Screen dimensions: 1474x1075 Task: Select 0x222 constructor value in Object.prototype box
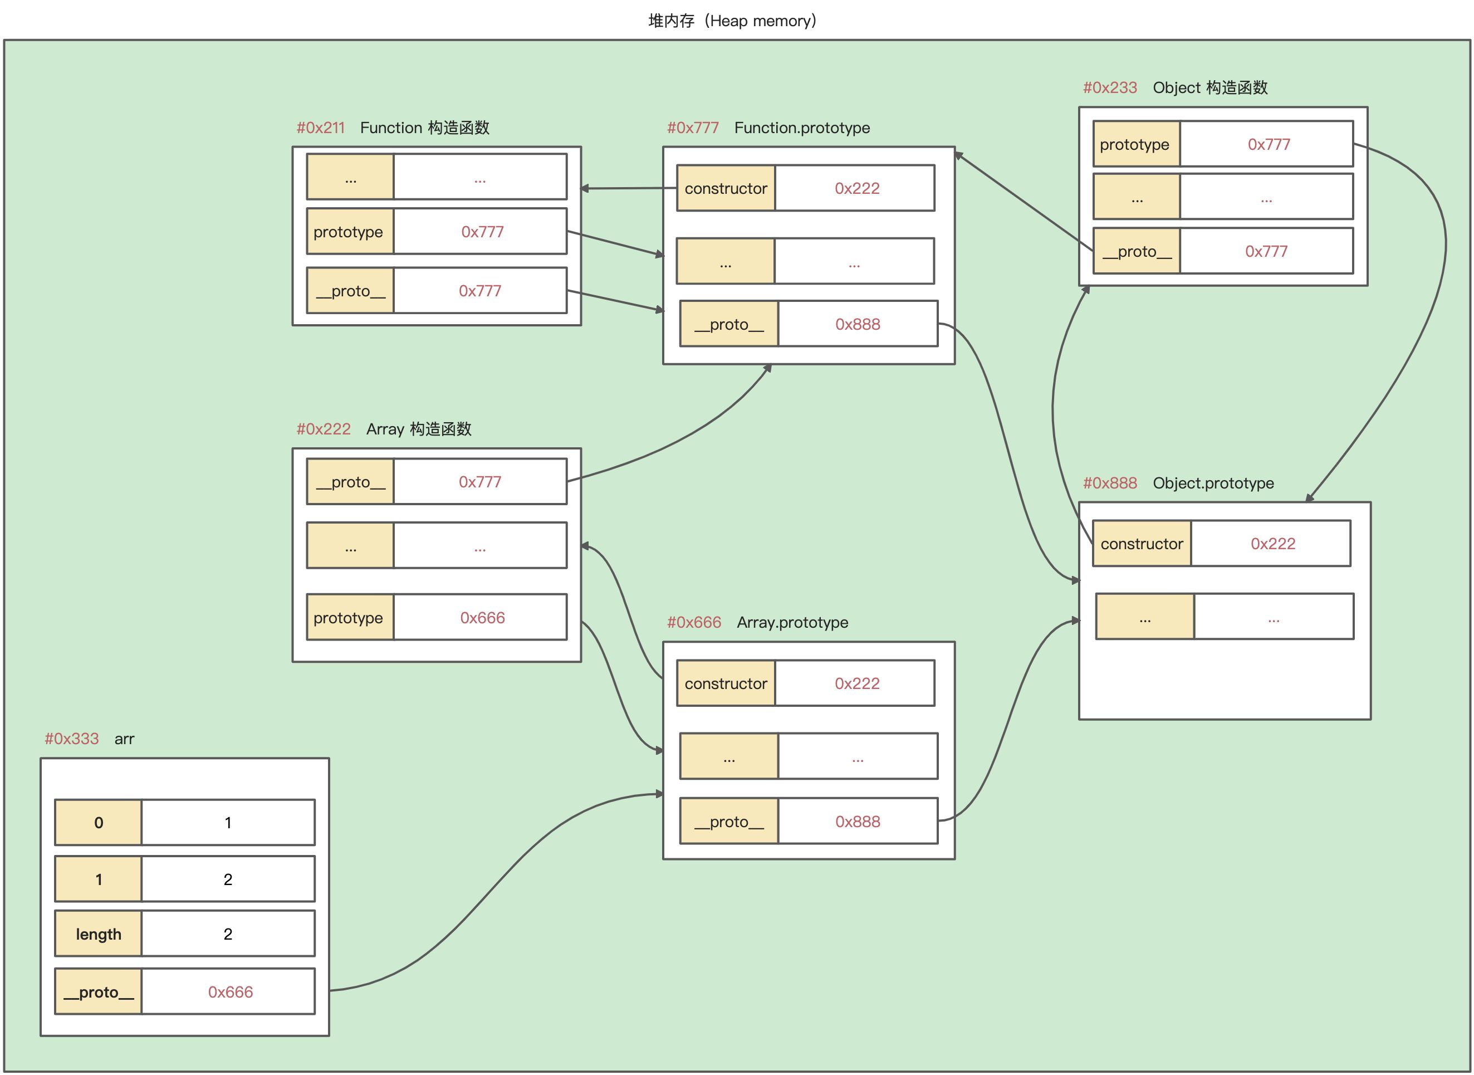point(1272,544)
